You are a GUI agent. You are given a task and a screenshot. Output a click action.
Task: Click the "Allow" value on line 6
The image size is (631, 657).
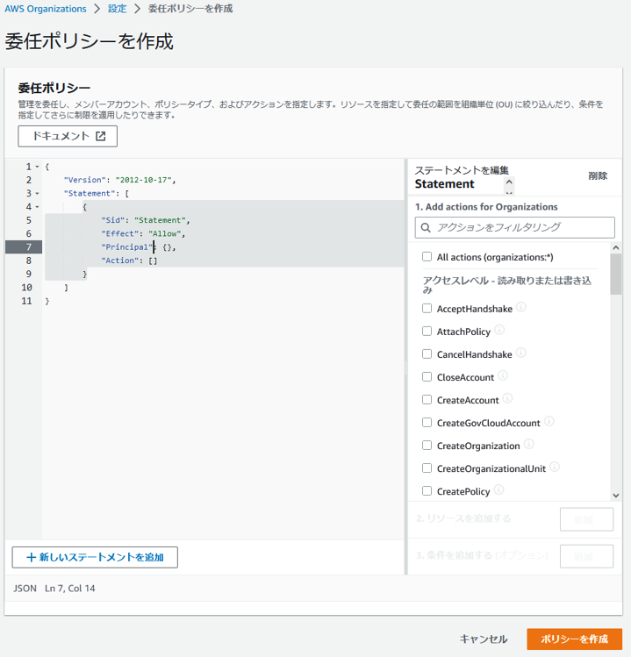pos(164,234)
